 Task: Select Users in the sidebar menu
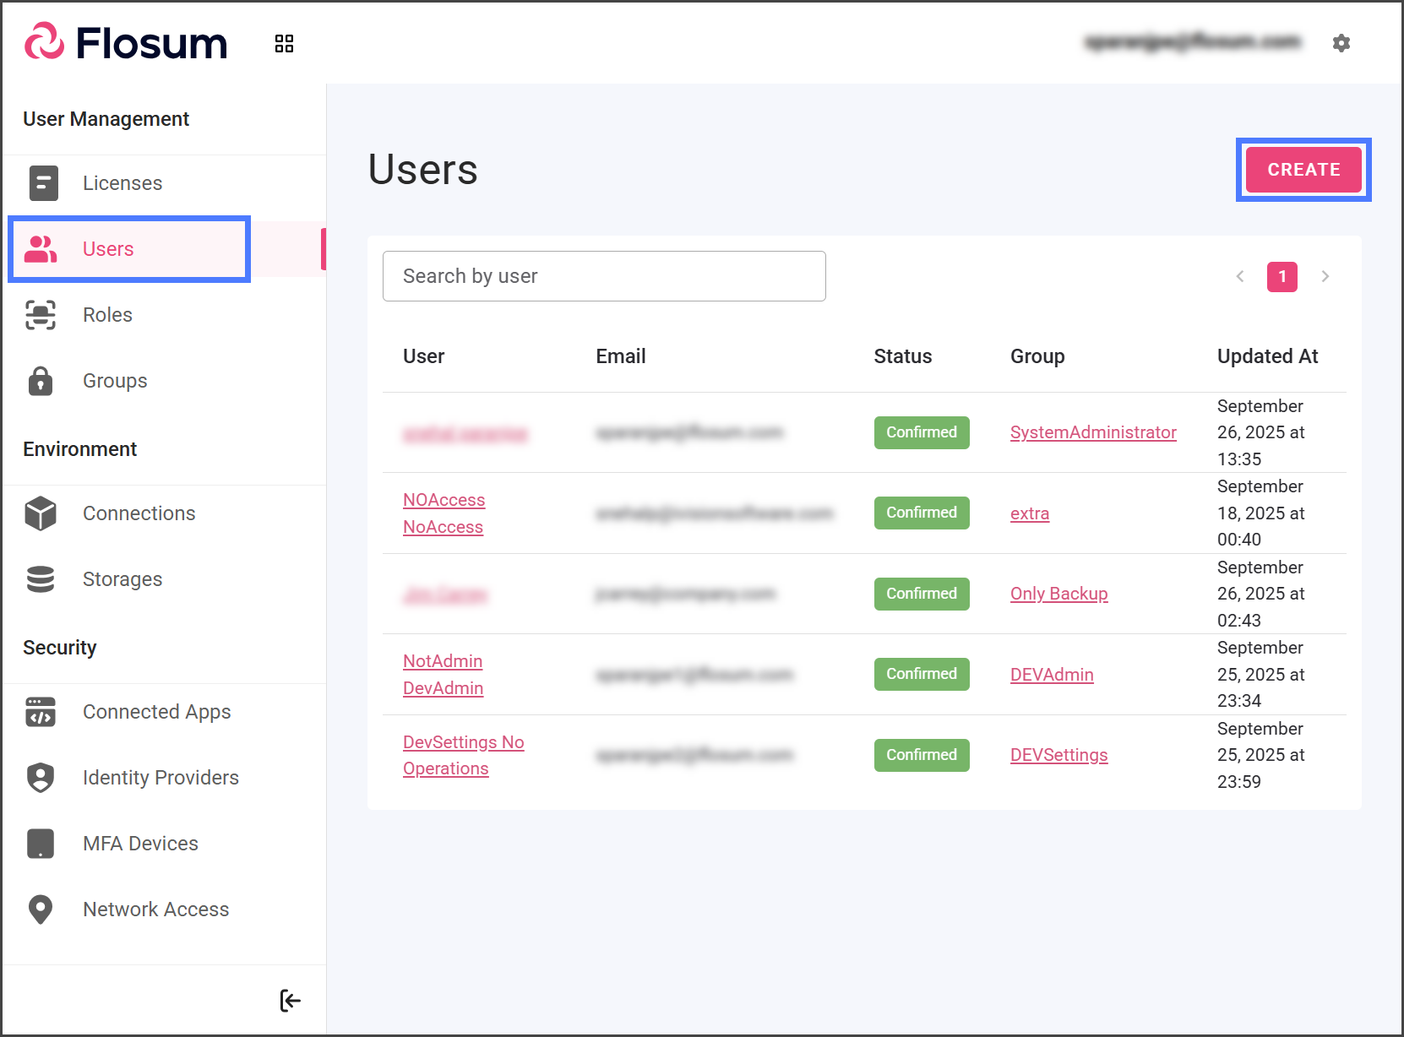point(108,249)
